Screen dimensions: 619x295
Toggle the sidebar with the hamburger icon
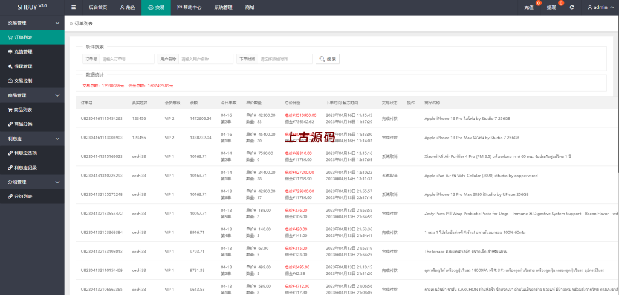coord(73,7)
